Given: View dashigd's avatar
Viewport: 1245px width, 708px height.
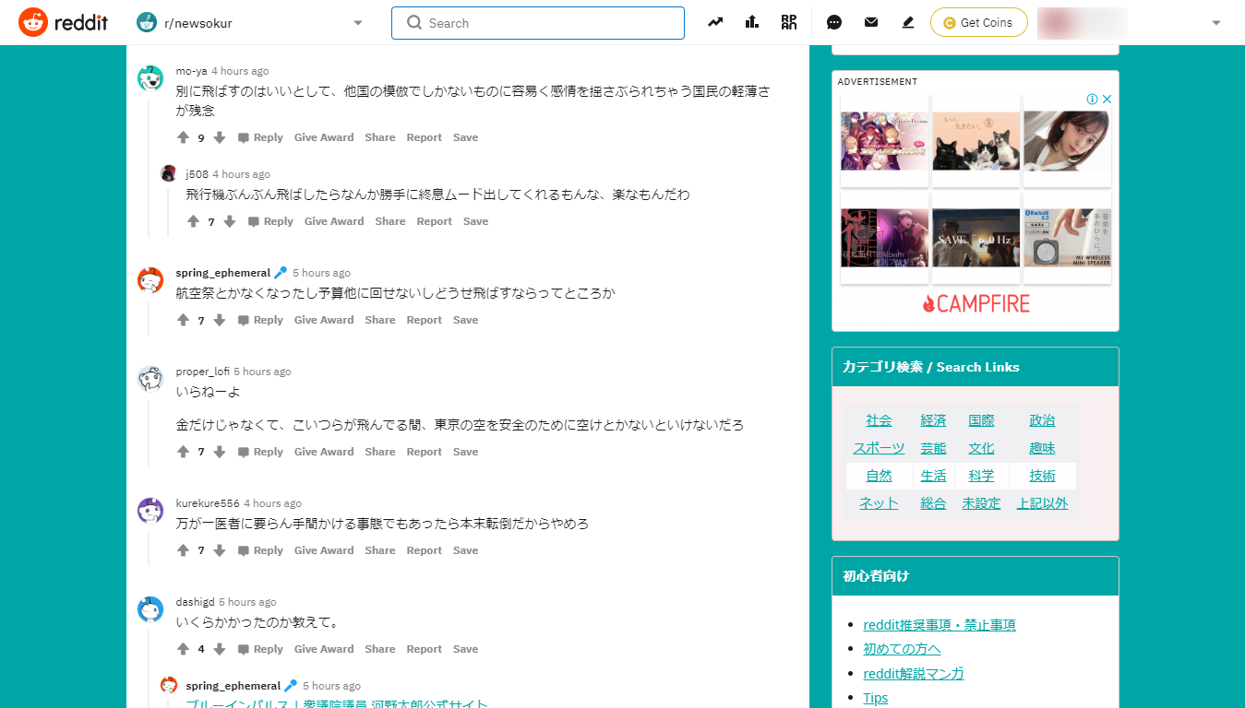Looking at the screenshot, I should (150, 608).
